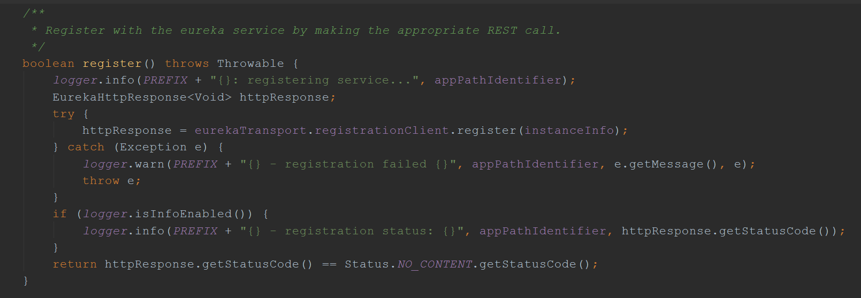The height and width of the screenshot is (298, 861).
Task: Click the "registering service..." string literal
Action: pyautogui.click(x=314, y=80)
